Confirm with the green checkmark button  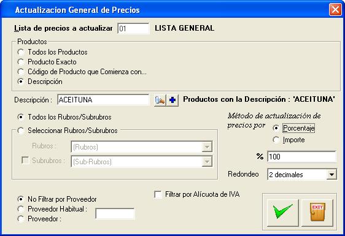[x=282, y=212]
